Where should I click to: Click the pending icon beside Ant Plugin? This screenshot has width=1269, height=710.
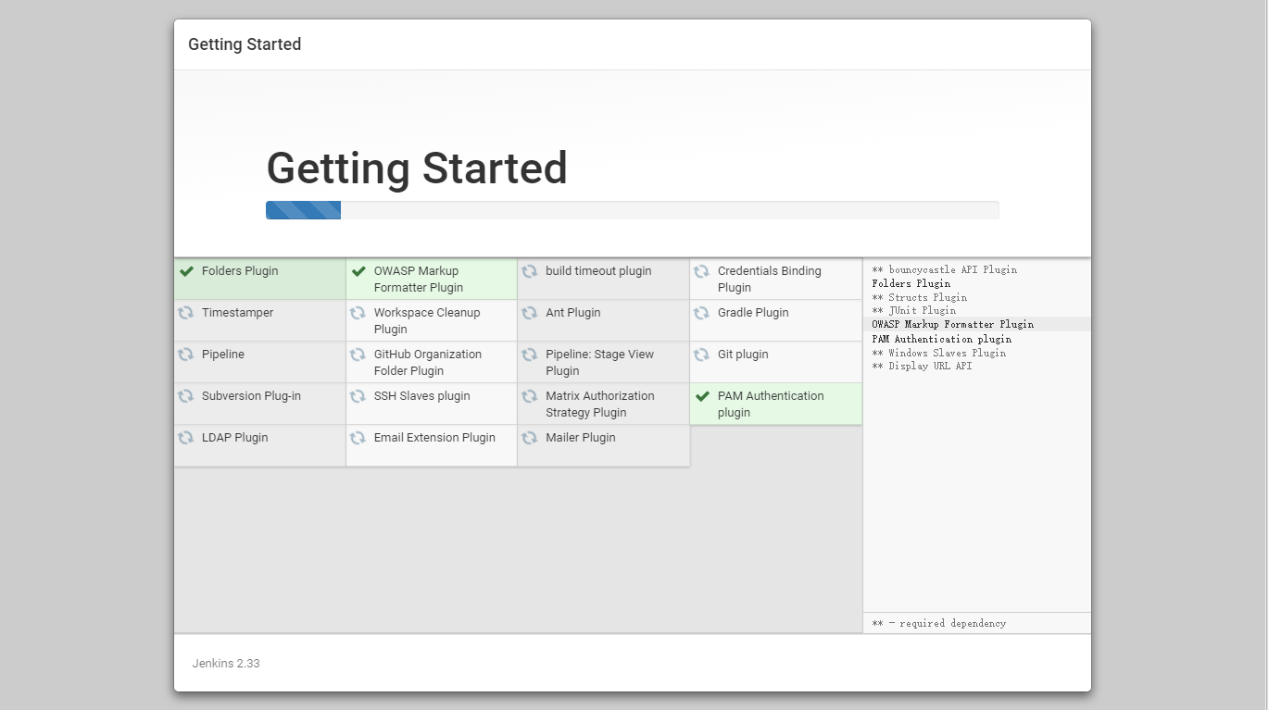(x=530, y=313)
